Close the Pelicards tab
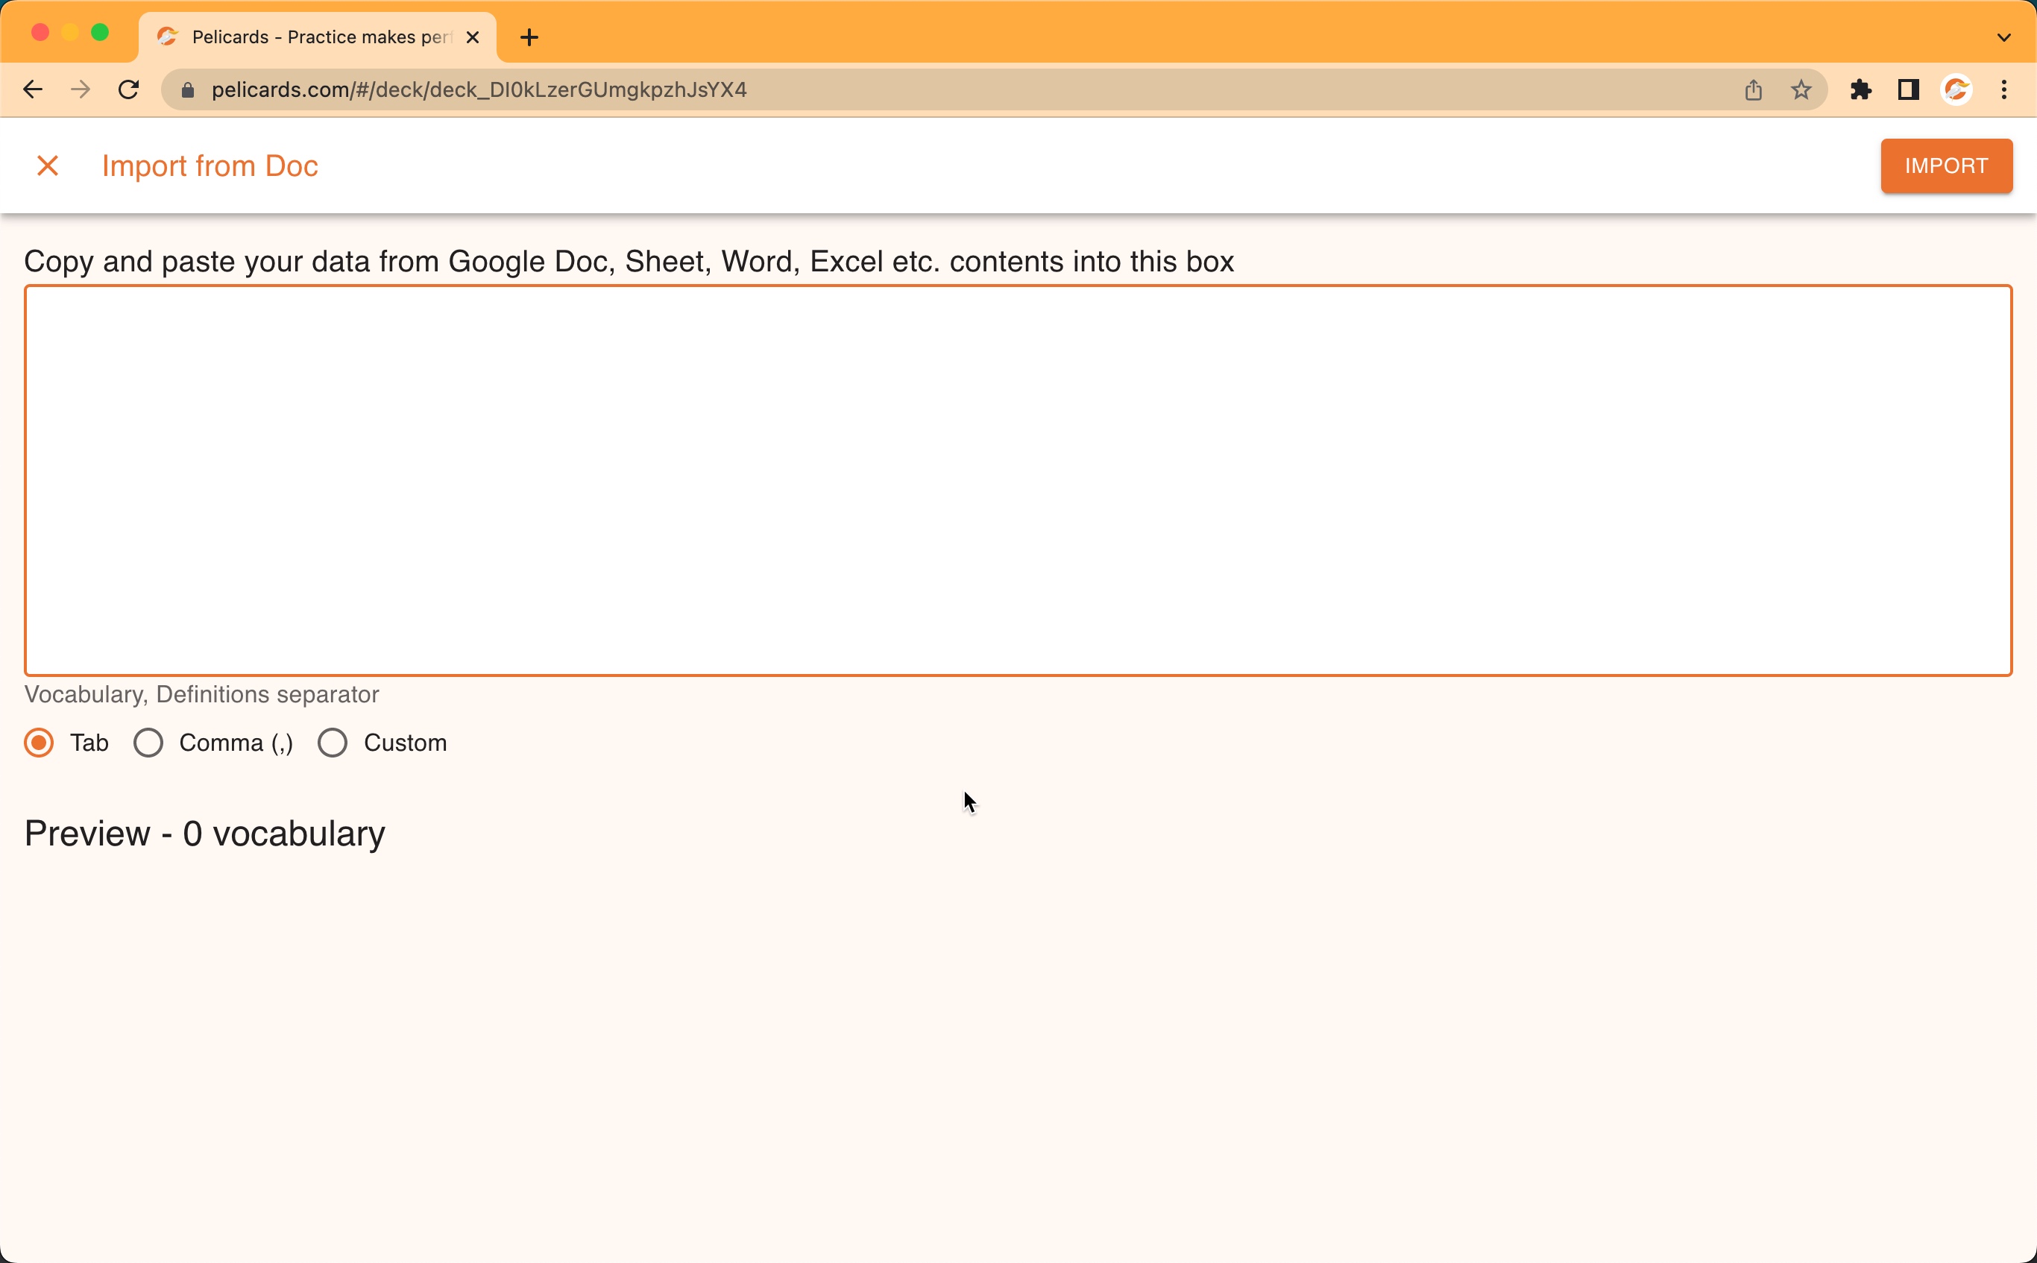Image resolution: width=2037 pixels, height=1263 pixels. pos(472,37)
